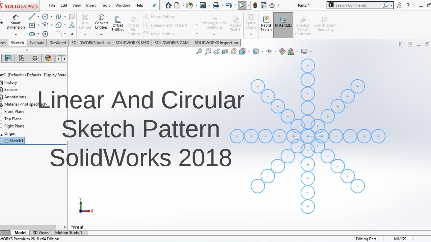Click the login user icon
This screenshot has height=242, width=431.
(x=399, y=5)
